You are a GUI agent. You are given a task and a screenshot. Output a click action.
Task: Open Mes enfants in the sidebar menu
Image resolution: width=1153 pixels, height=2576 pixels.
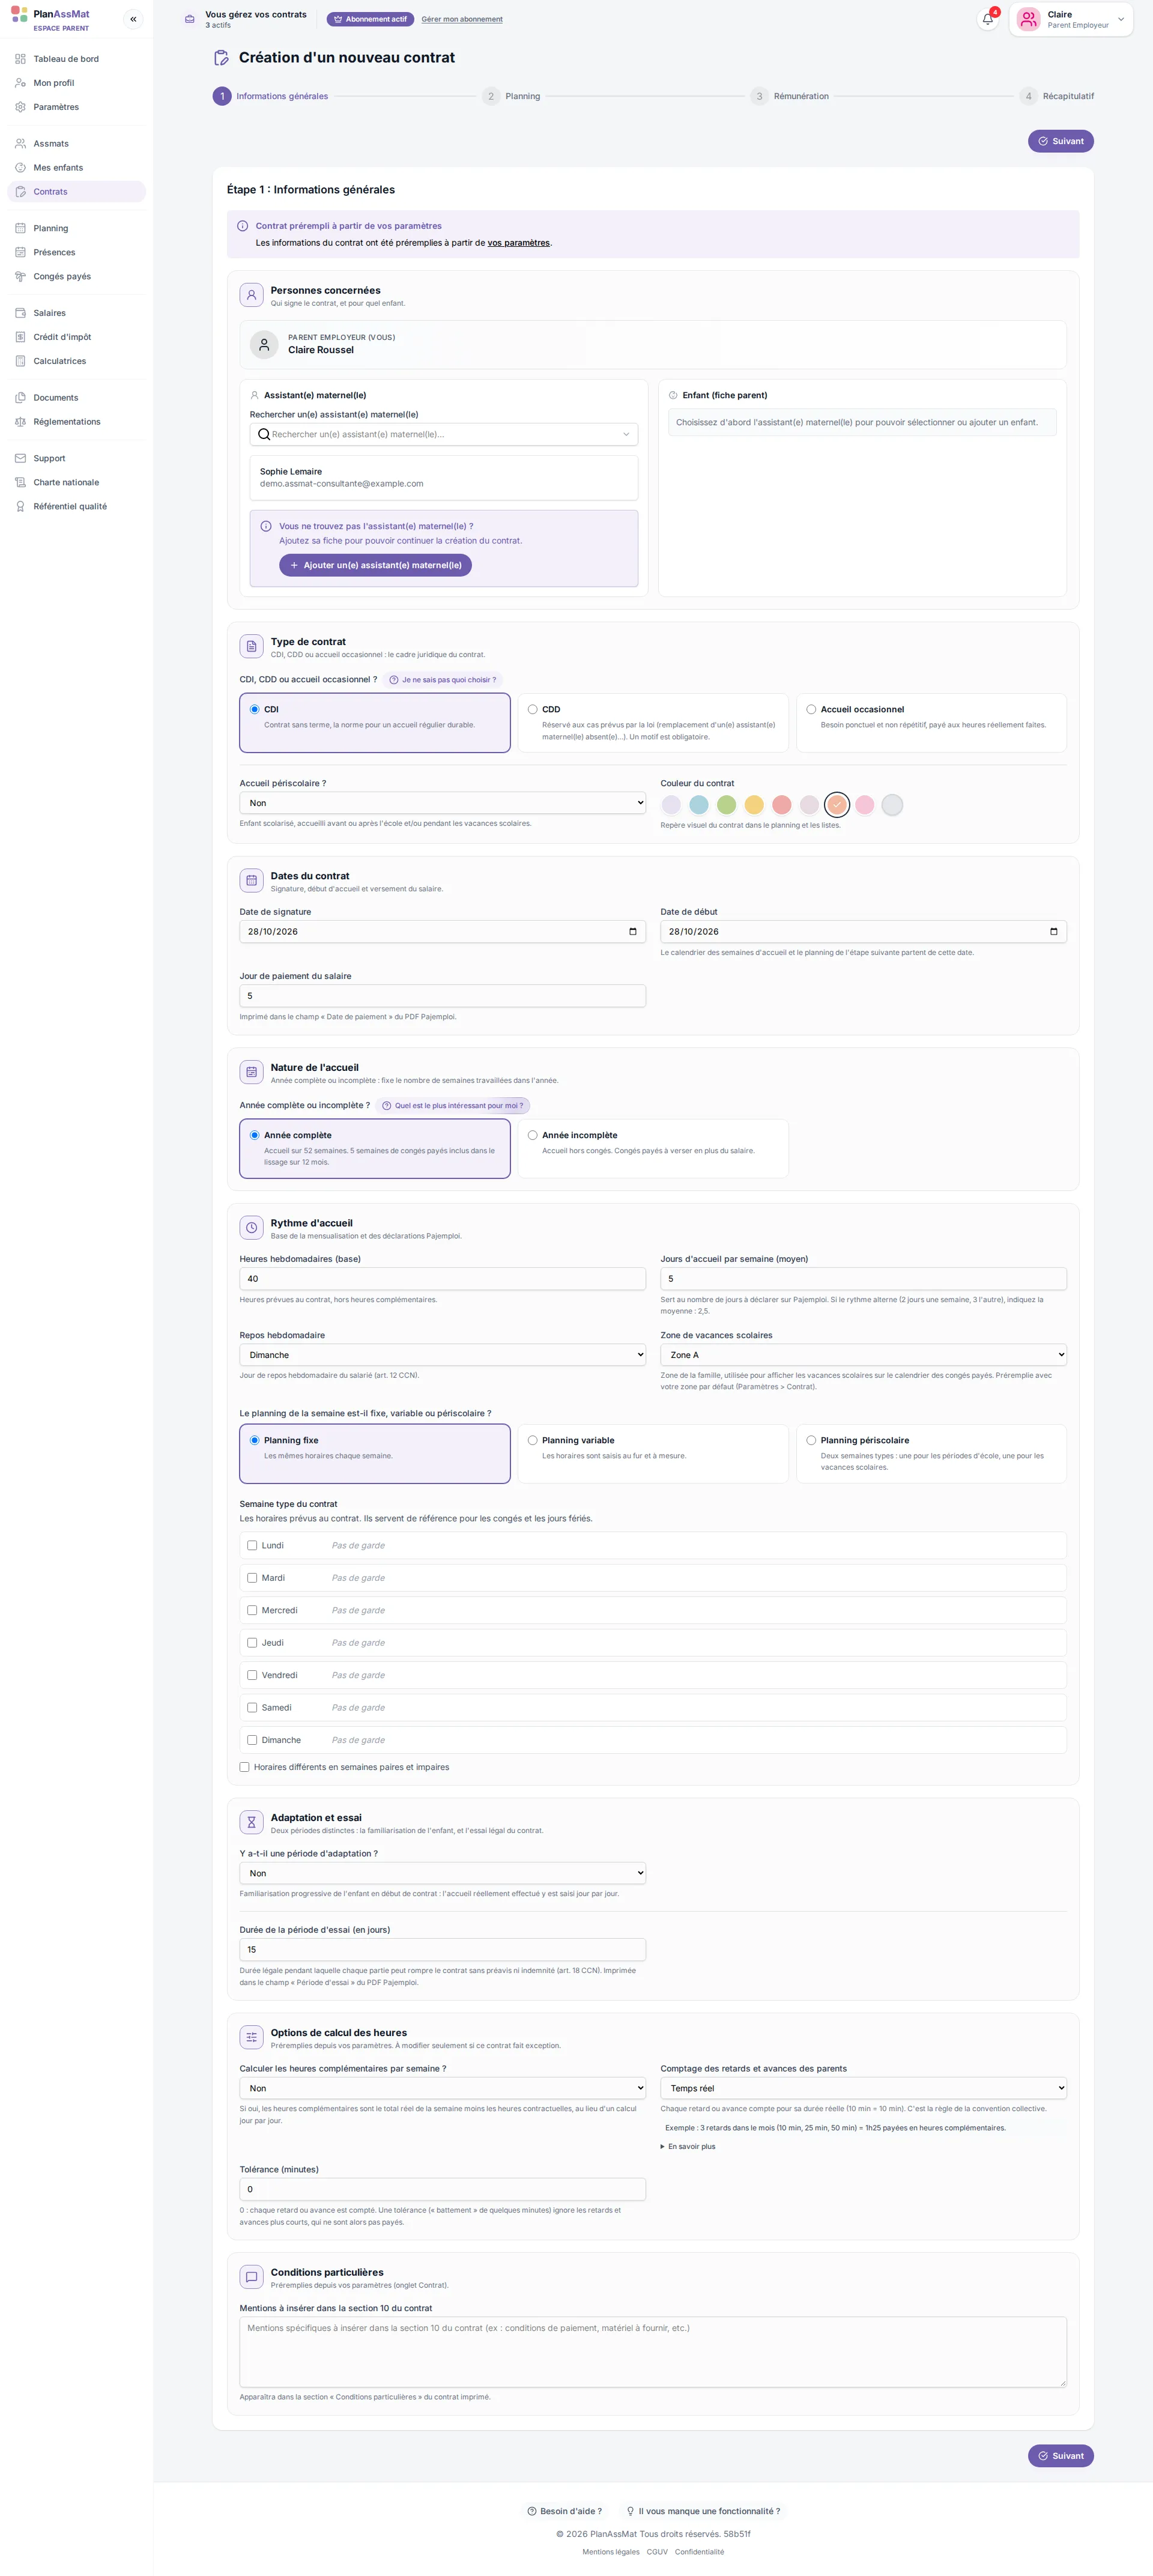coord(76,168)
